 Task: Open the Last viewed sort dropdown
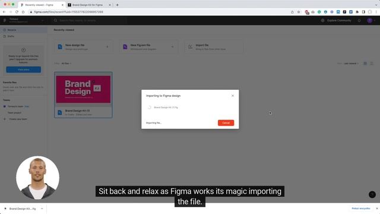click(351, 64)
